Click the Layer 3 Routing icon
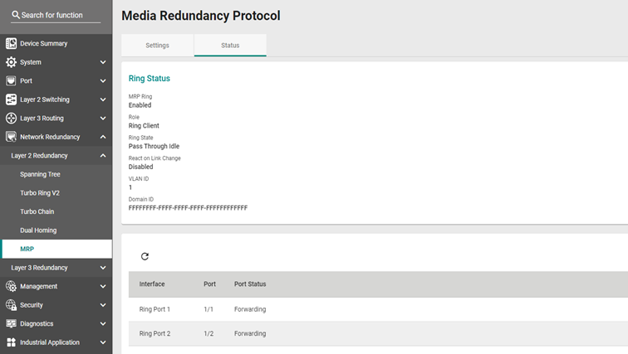The width and height of the screenshot is (628, 354). (12, 119)
